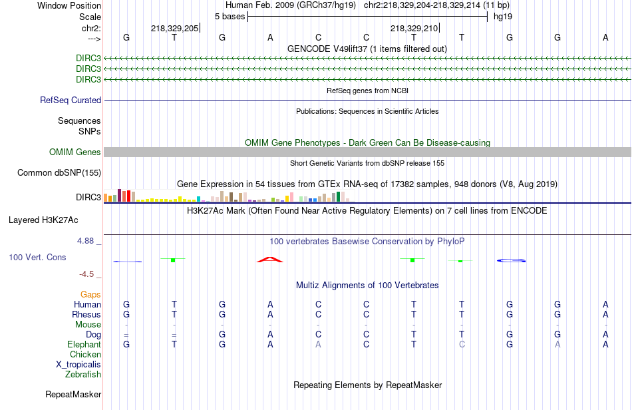
Task: Click the RefSeq Curated track label
Action: tap(71, 100)
